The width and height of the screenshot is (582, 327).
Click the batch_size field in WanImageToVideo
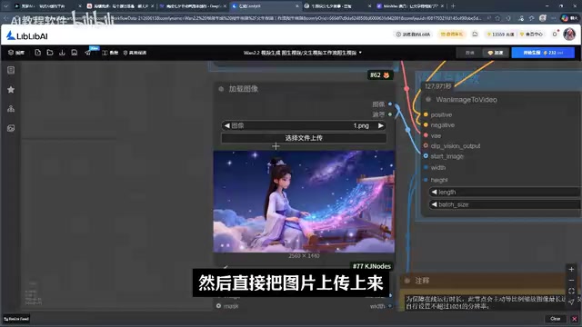click(x=505, y=204)
